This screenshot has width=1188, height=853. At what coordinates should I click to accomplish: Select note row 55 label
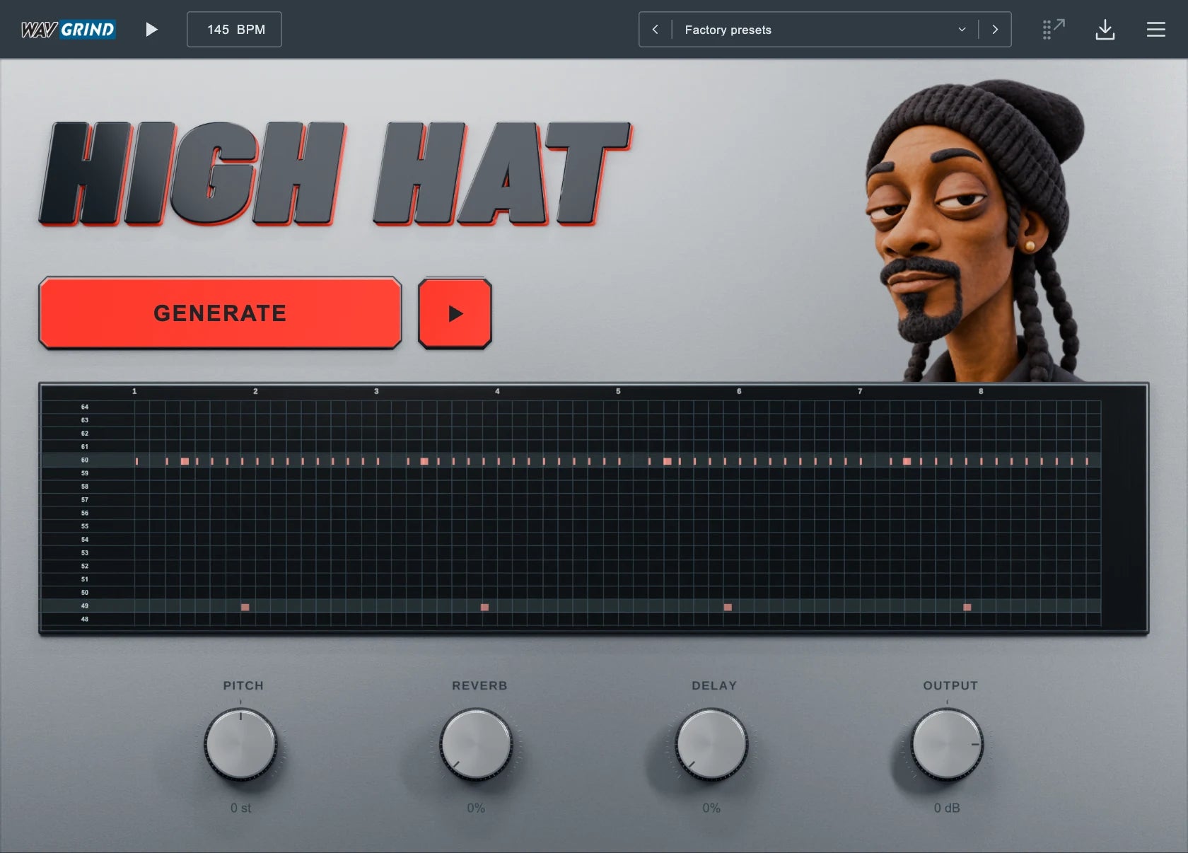point(85,526)
